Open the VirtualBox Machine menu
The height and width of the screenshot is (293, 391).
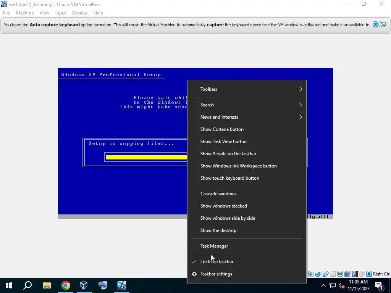tap(25, 13)
